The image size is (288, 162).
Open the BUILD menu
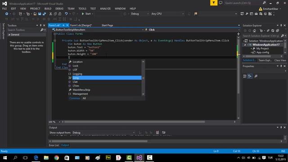(x=48, y=9)
